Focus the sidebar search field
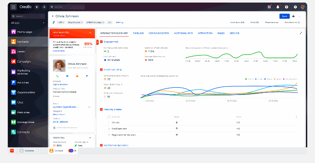 [x=28, y=16]
